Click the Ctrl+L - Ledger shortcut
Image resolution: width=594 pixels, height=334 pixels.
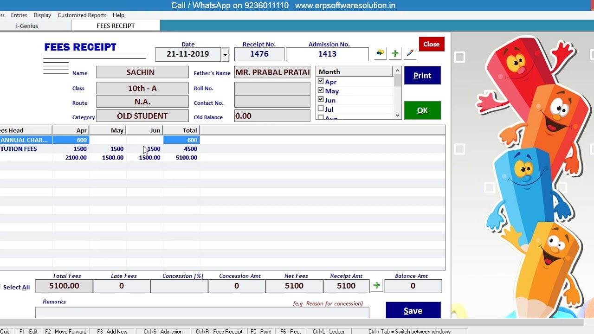pos(329,331)
